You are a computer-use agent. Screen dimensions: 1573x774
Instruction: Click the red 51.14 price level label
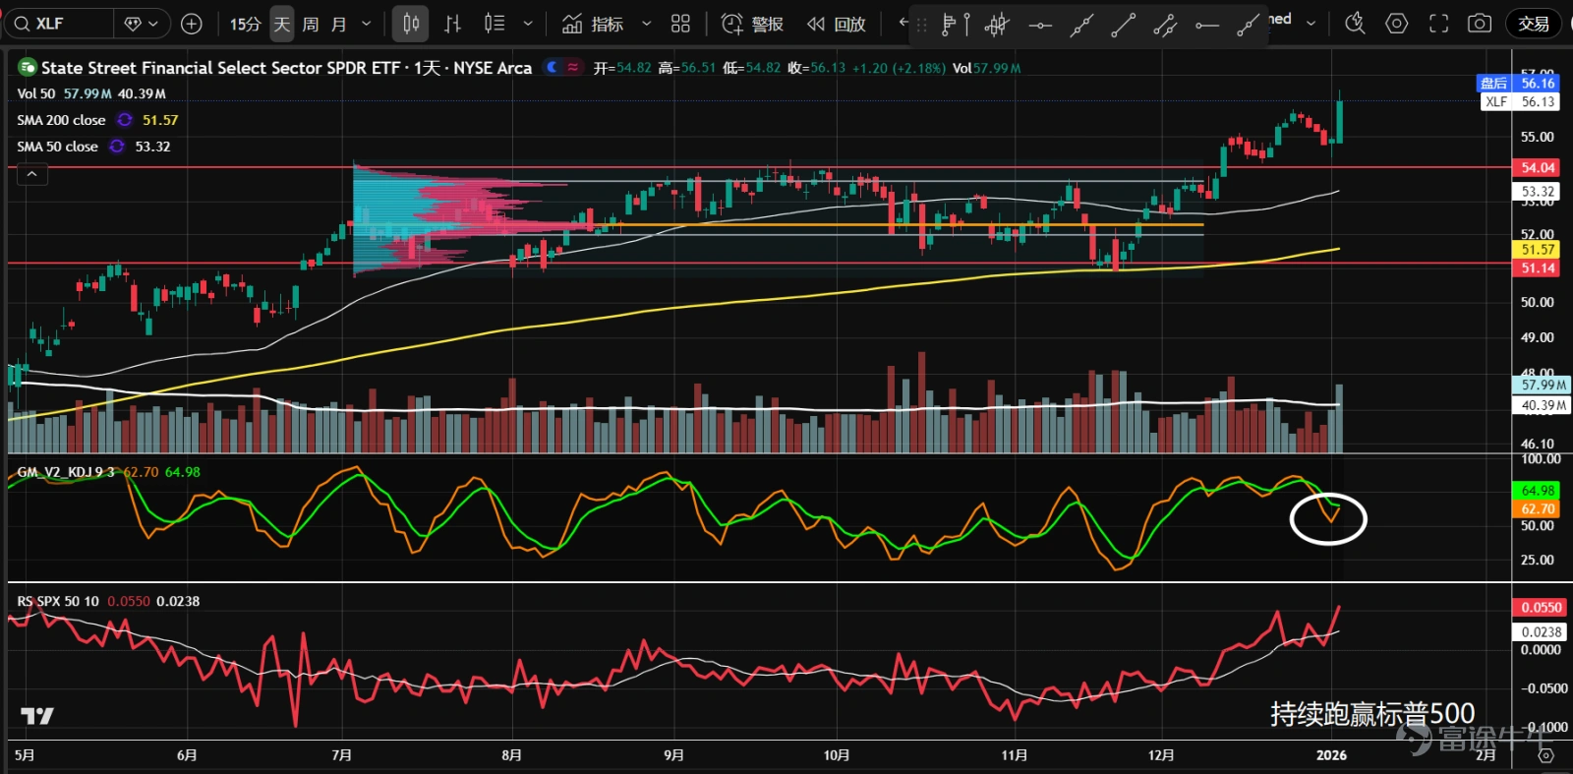pyautogui.click(x=1537, y=268)
